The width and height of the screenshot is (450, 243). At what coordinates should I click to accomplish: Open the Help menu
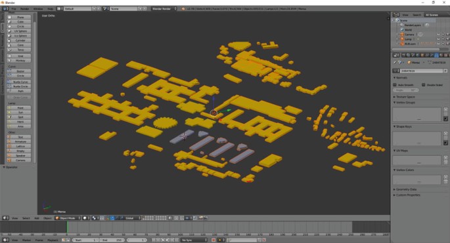50,9
